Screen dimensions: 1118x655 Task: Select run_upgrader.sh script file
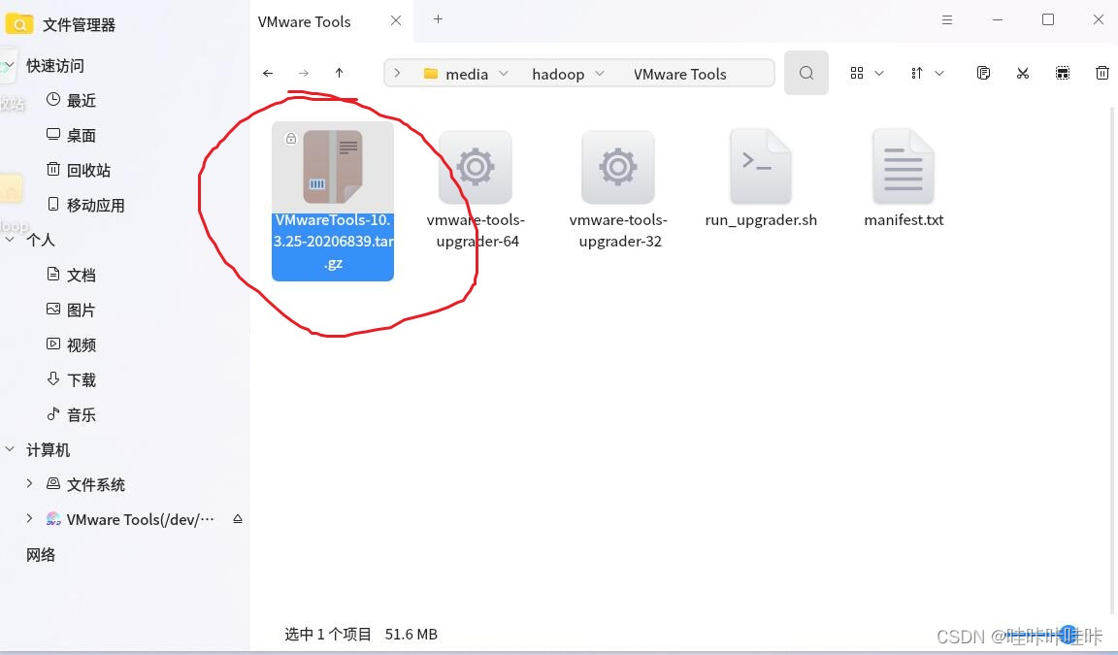761,179
